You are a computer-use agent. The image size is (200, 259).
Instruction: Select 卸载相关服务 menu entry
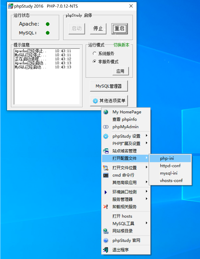tap(126, 207)
